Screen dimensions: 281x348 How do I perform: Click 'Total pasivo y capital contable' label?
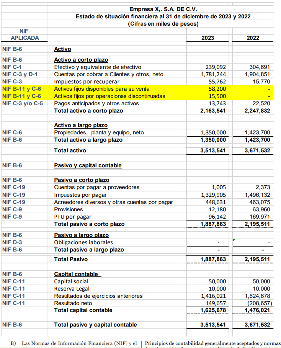pyautogui.click(x=95, y=325)
